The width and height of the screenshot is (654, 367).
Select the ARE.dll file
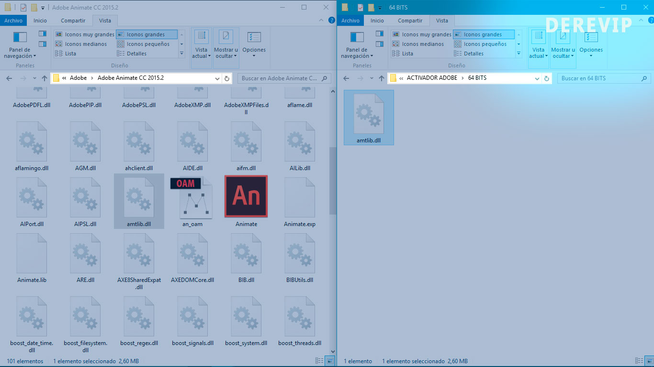(85, 258)
